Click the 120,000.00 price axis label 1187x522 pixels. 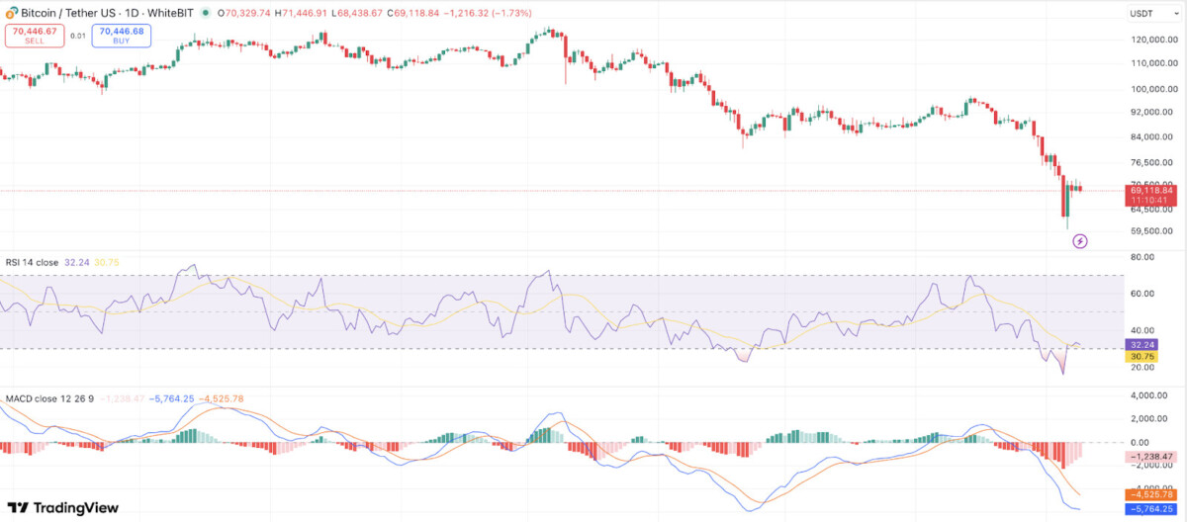pos(1154,40)
